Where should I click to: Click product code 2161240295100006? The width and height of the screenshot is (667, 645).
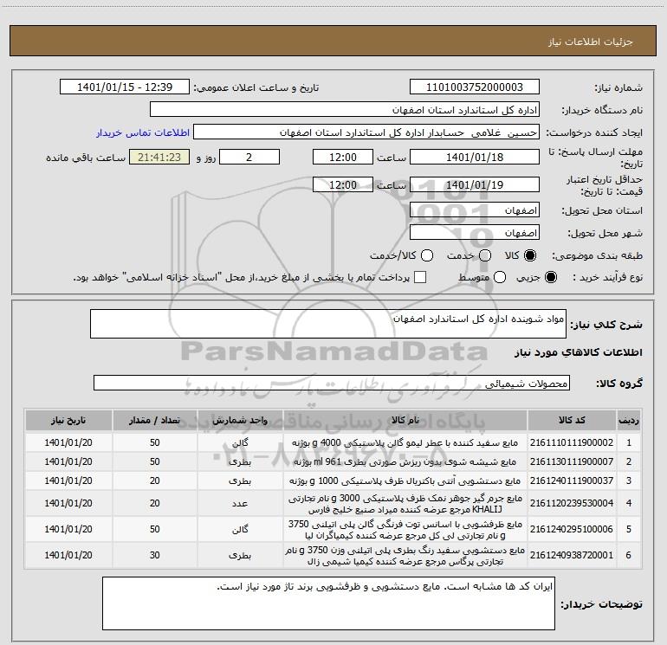pyautogui.click(x=572, y=529)
